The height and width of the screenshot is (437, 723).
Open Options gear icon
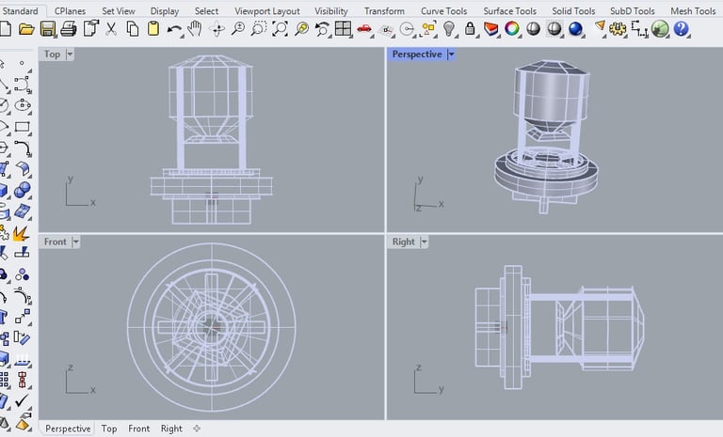tap(618, 29)
